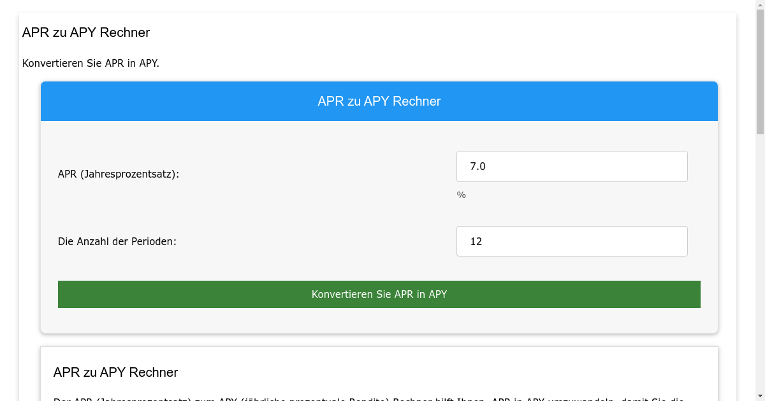Click the scrollbar down arrow
Viewport: 765px width, 401px height.
pos(760,397)
